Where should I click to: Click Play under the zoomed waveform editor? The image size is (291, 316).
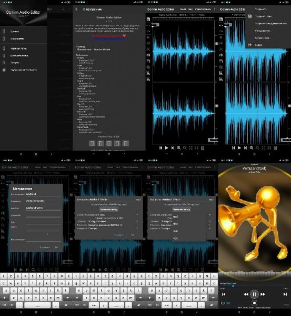click(x=239, y=147)
